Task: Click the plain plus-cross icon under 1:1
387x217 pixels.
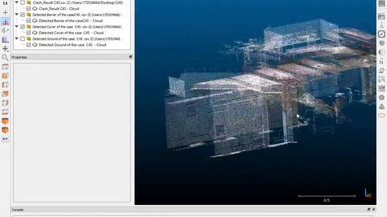Action: point(5,12)
